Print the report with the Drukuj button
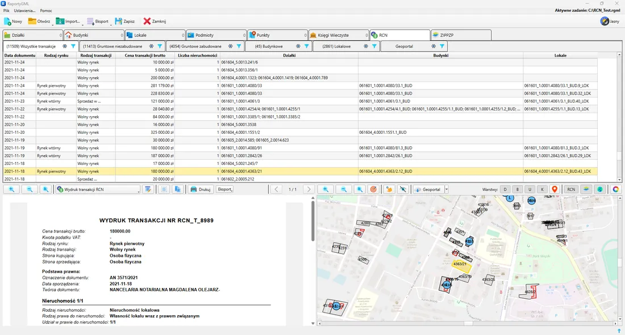The image size is (625, 335). [201, 189]
